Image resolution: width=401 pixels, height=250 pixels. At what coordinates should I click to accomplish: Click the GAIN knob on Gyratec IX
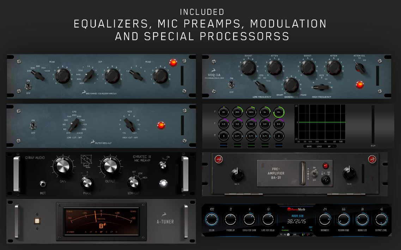63,167
